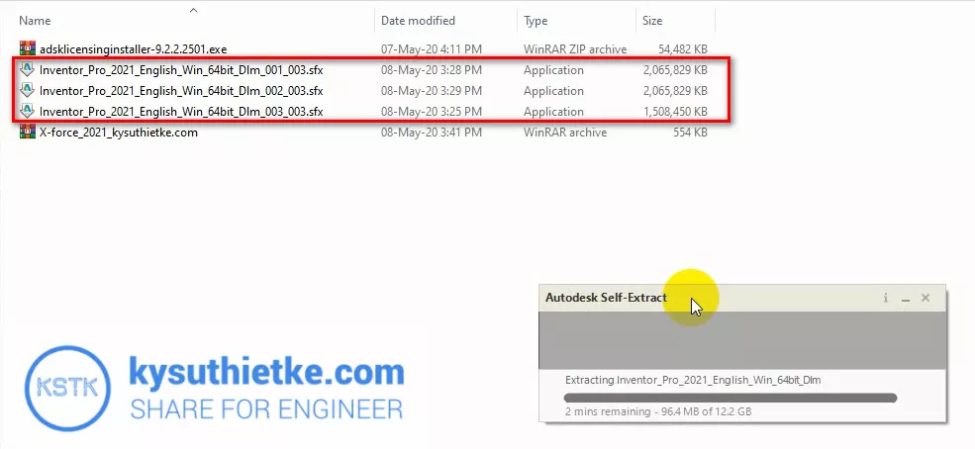Screen dimensions: 975x449
Task: Click the WinRAR ZIP archive type cell
Action: (x=575, y=49)
